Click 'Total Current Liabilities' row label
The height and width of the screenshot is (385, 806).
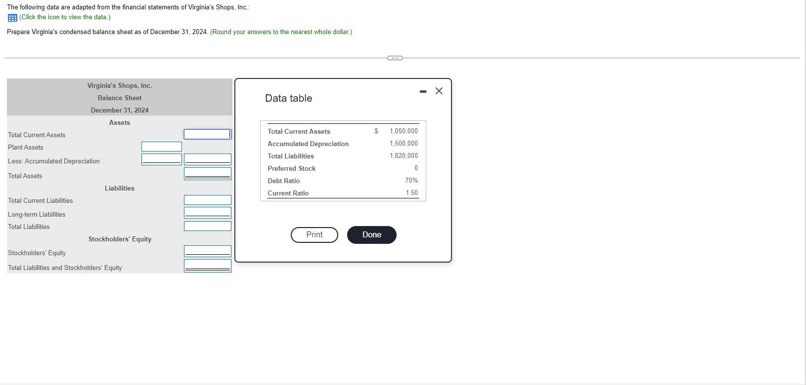point(41,201)
